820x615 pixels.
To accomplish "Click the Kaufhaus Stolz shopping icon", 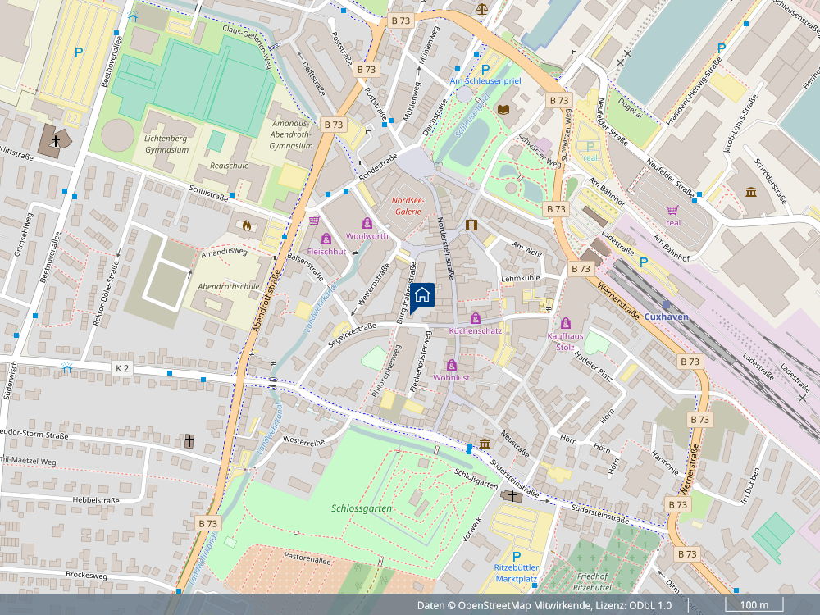I will pos(566,325).
